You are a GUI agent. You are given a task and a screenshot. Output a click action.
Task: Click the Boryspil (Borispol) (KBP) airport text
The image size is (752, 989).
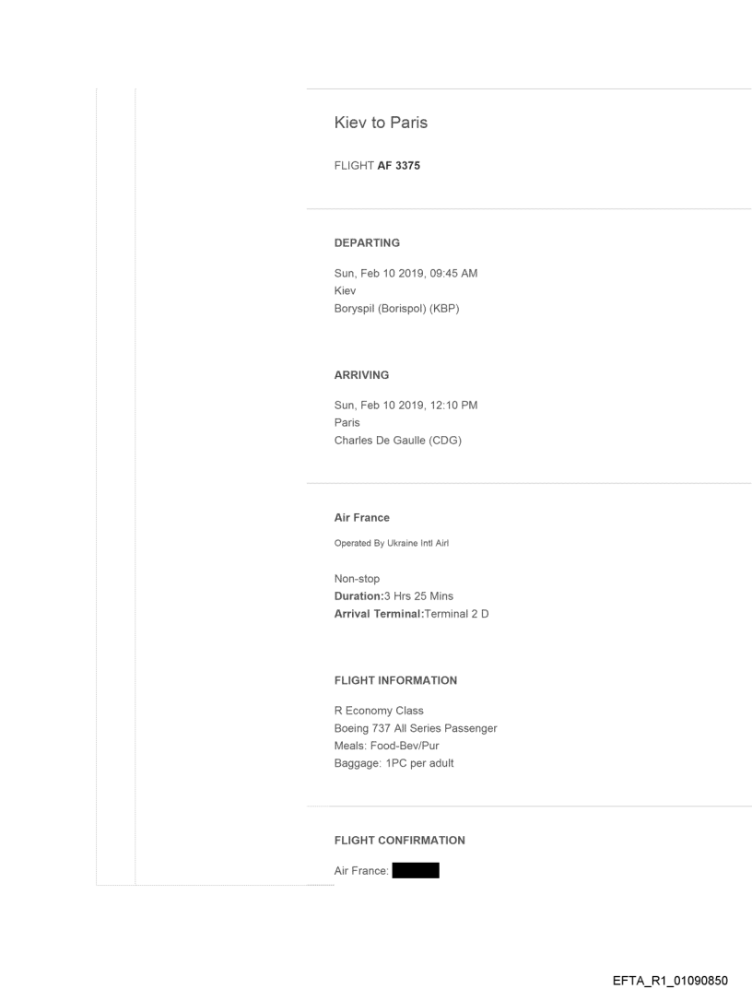[396, 308]
